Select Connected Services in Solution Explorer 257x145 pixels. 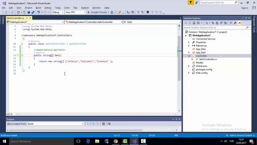tap(206, 39)
